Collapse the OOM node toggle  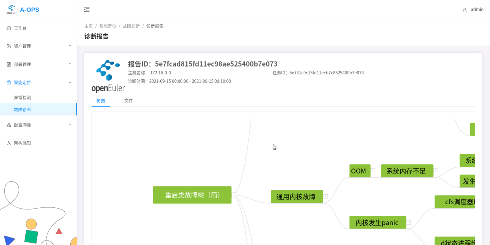tap(373, 171)
